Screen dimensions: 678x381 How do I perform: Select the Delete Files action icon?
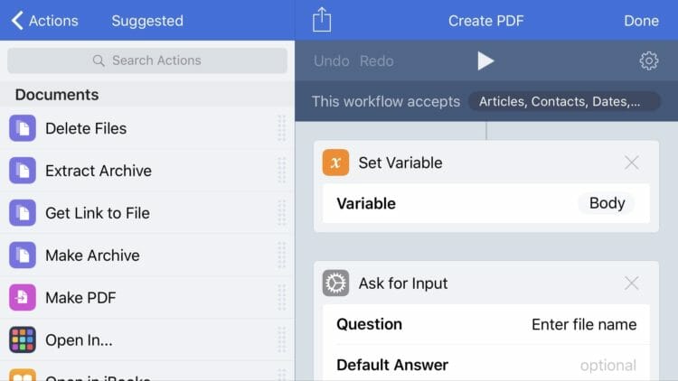[x=23, y=128]
